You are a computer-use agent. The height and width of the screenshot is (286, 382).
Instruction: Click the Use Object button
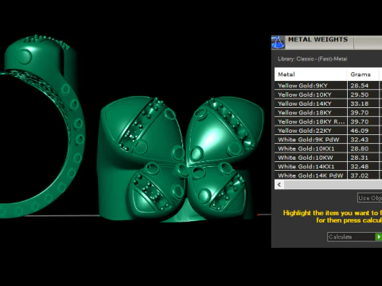coord(370,198)
